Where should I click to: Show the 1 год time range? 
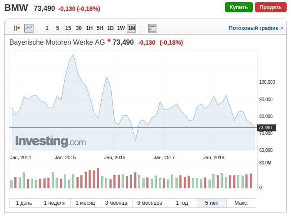(182, 203)
